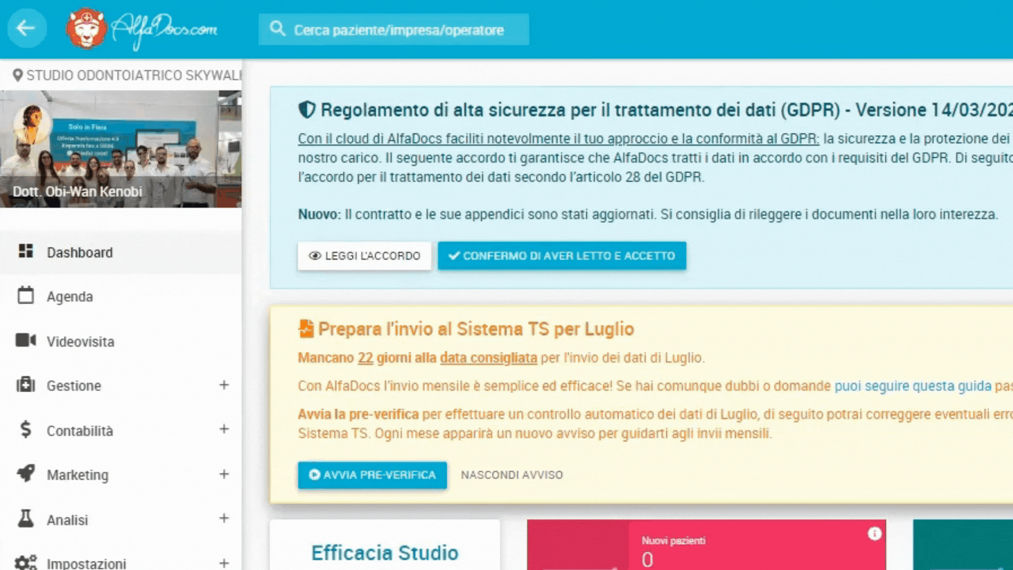Screen dimensions: 1013x570
Task: Click the round profile avatar photo
Action: coord(32,124)
